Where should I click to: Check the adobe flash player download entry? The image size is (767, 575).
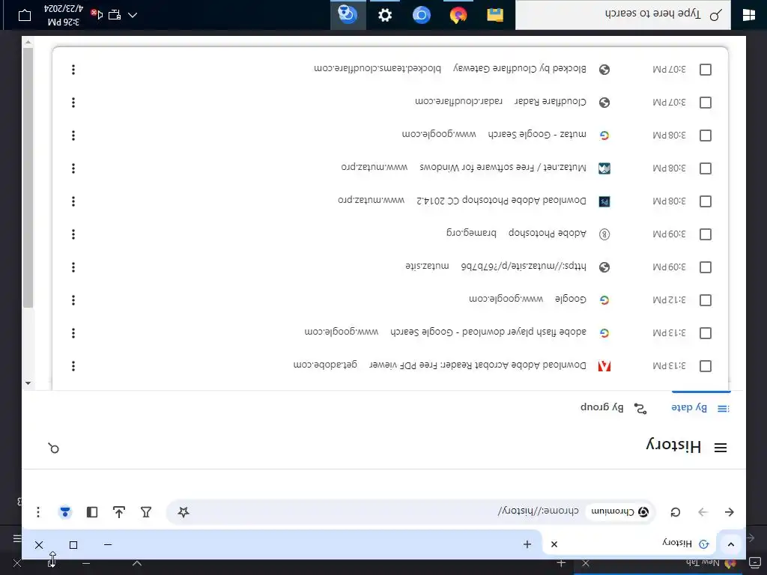tap(706, 333)
